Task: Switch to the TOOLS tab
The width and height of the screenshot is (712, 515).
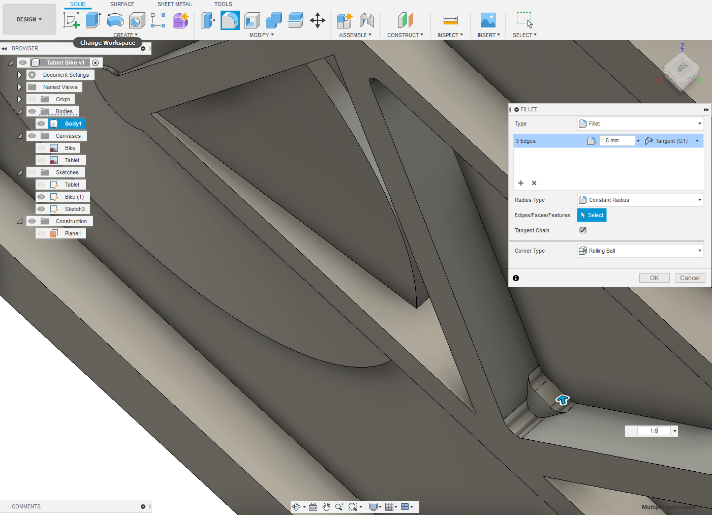Action: [x=223, y=4]
